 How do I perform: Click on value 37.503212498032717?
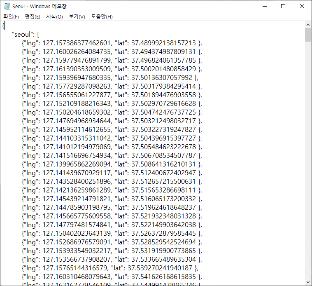point(163,121)
